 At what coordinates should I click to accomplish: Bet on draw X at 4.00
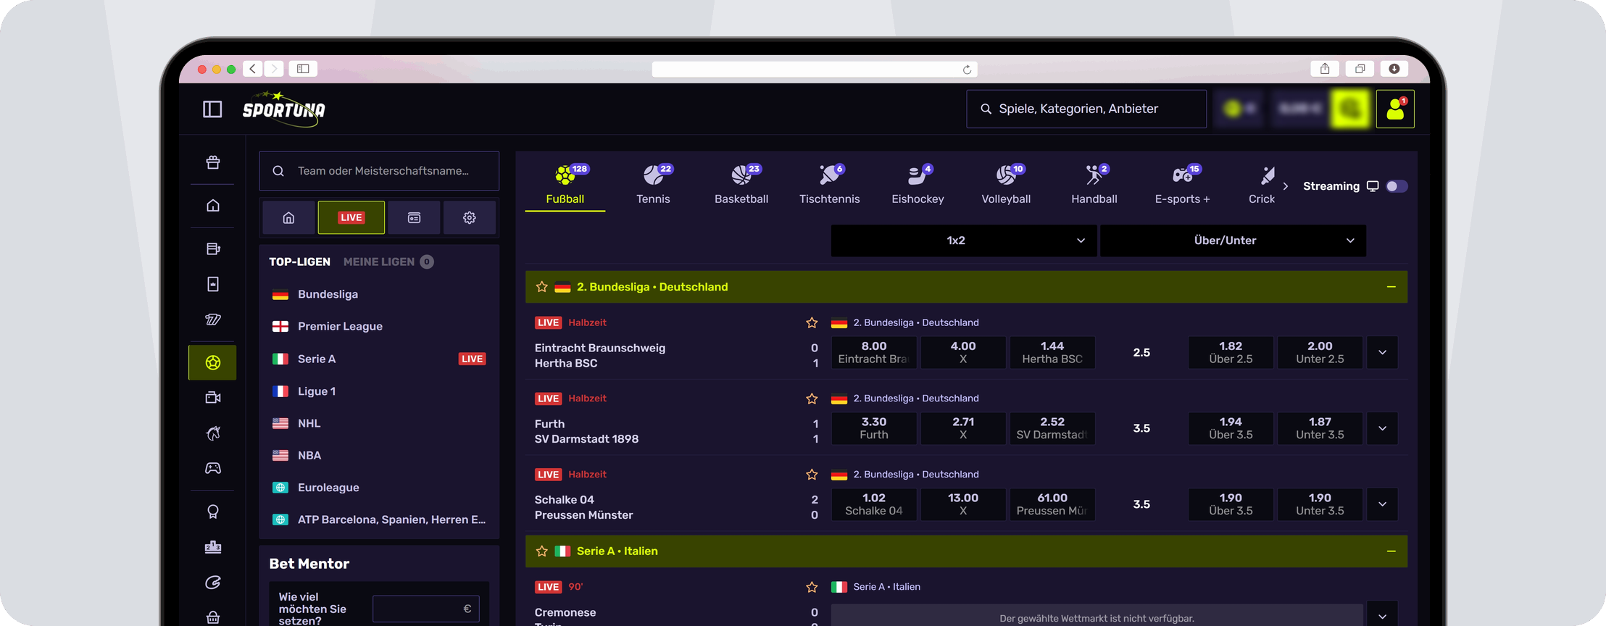(963, 353)
